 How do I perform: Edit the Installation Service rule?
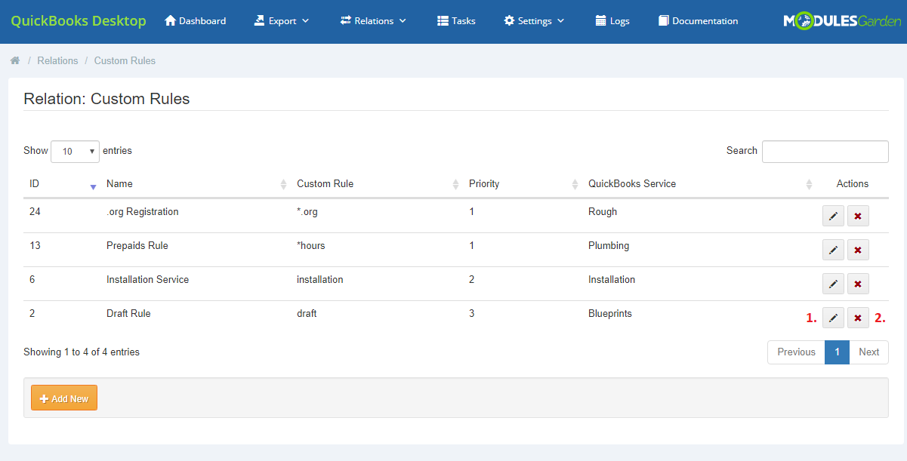833,284
